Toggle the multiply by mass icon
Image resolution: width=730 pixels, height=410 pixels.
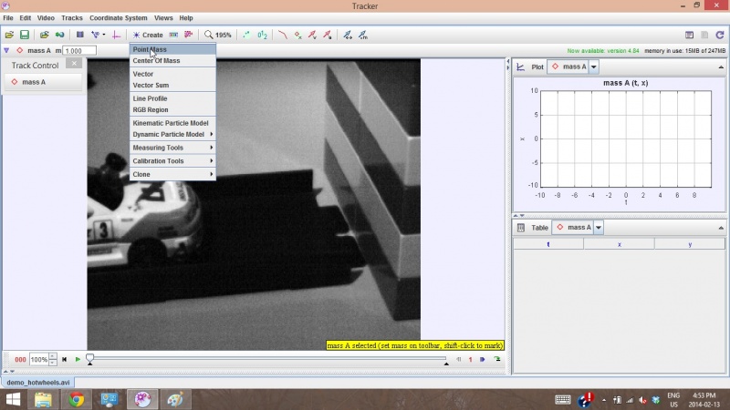(x=363, y=35)
